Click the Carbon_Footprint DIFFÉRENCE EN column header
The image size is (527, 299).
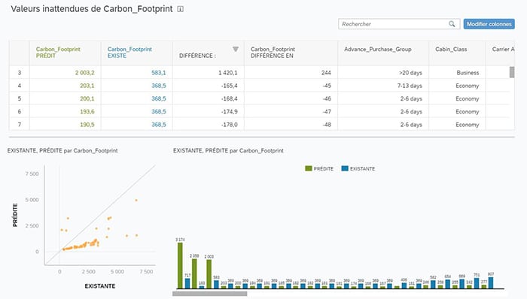click(x=291, y=53)
